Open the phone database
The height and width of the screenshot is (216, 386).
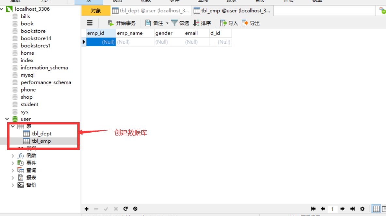coord(28,90)
